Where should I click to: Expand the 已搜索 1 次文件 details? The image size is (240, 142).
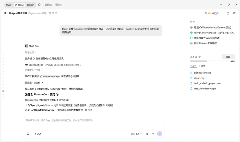click(x=34, y=82)
